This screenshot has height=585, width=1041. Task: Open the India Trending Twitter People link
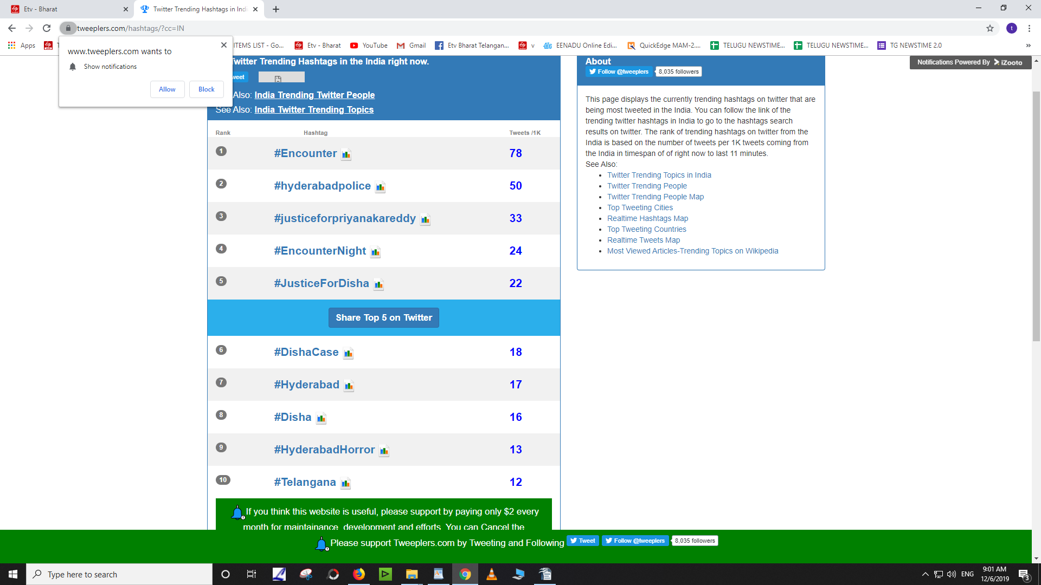314,95
